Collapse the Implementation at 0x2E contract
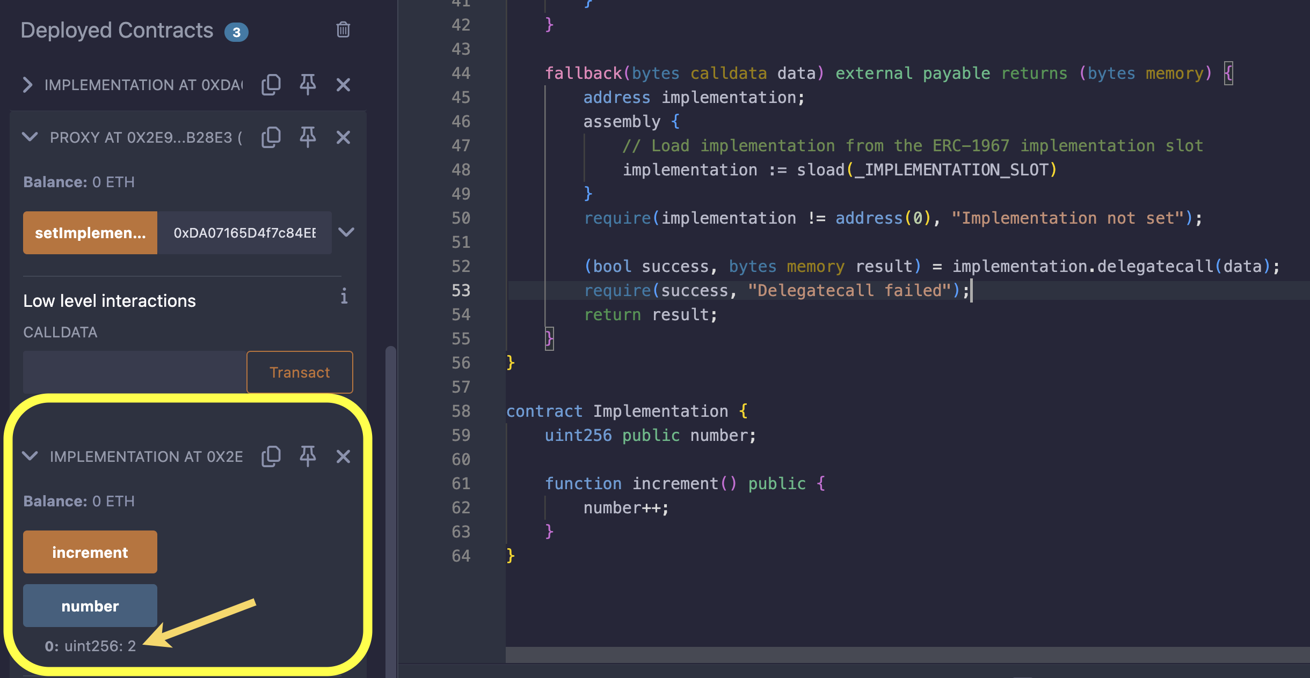Screen dimensions: 1310x678 click(30, 456)
